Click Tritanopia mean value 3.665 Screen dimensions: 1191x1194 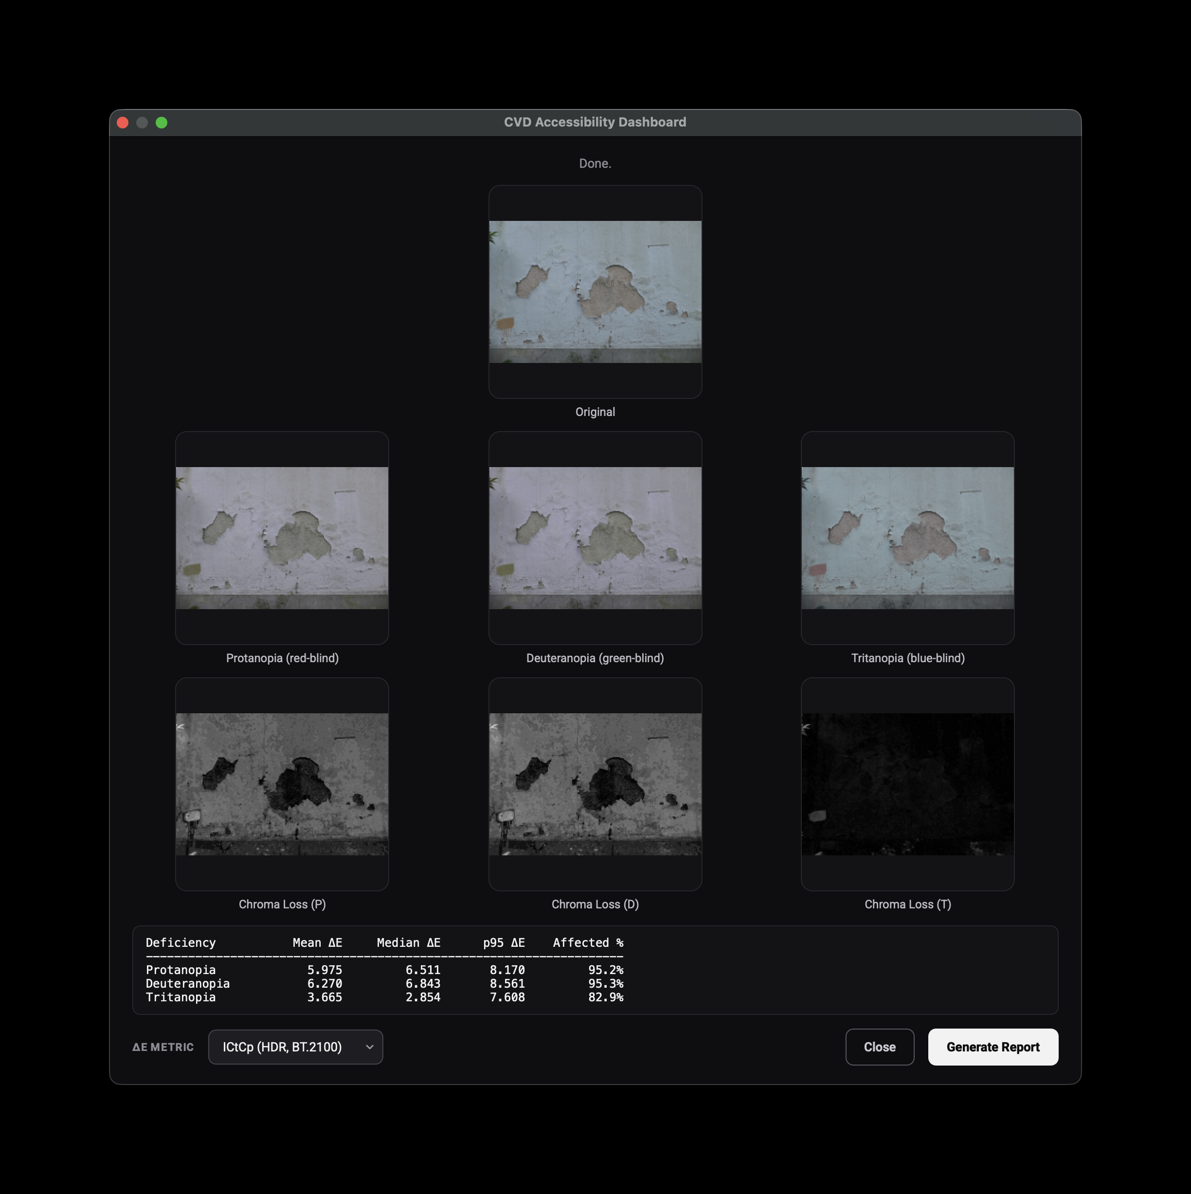(325, 997)
